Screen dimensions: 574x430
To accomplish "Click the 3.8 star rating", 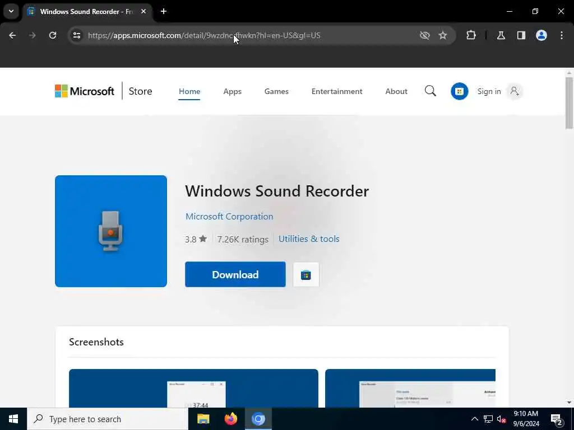I will coord(196,239).
